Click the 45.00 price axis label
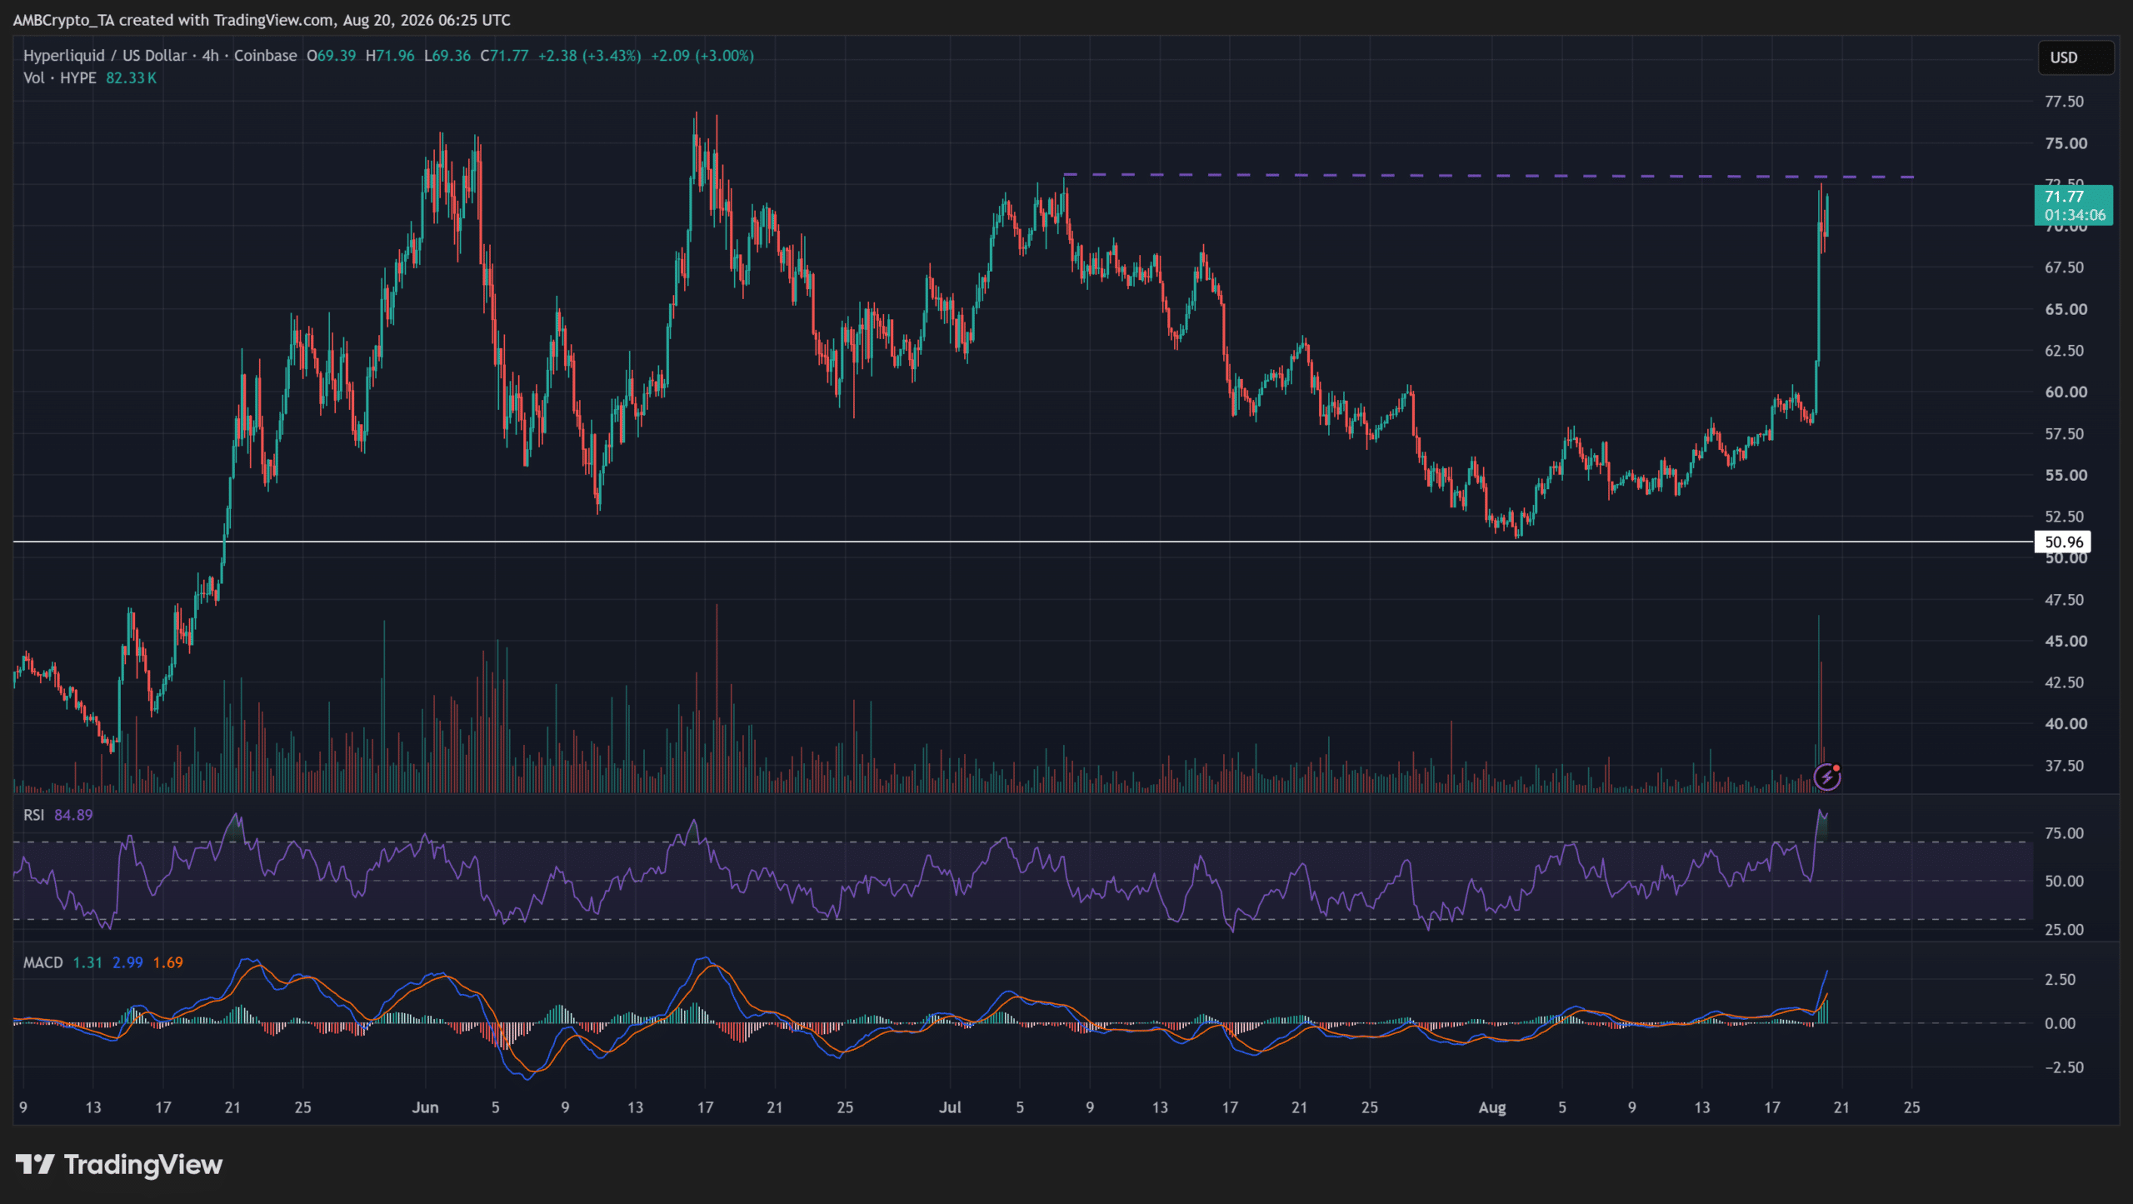The width and height of the screenshot is (2133, 1204). tap(2066, 641)
